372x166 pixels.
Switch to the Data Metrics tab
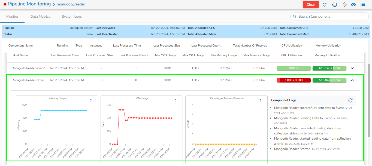40,17
